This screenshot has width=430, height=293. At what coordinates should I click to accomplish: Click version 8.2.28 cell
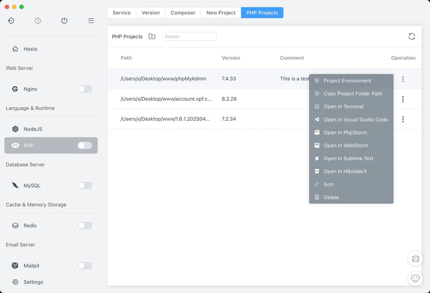click(229, 99)
